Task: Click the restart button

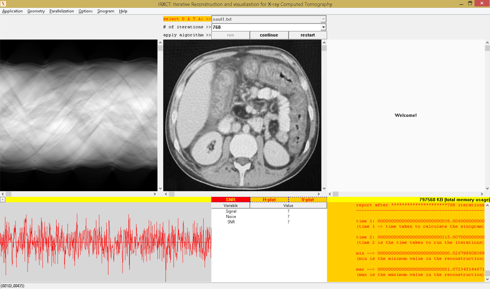Action: (x=308, y=35)
